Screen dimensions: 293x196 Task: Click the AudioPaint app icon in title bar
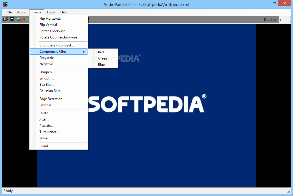[x=5, y=4]
